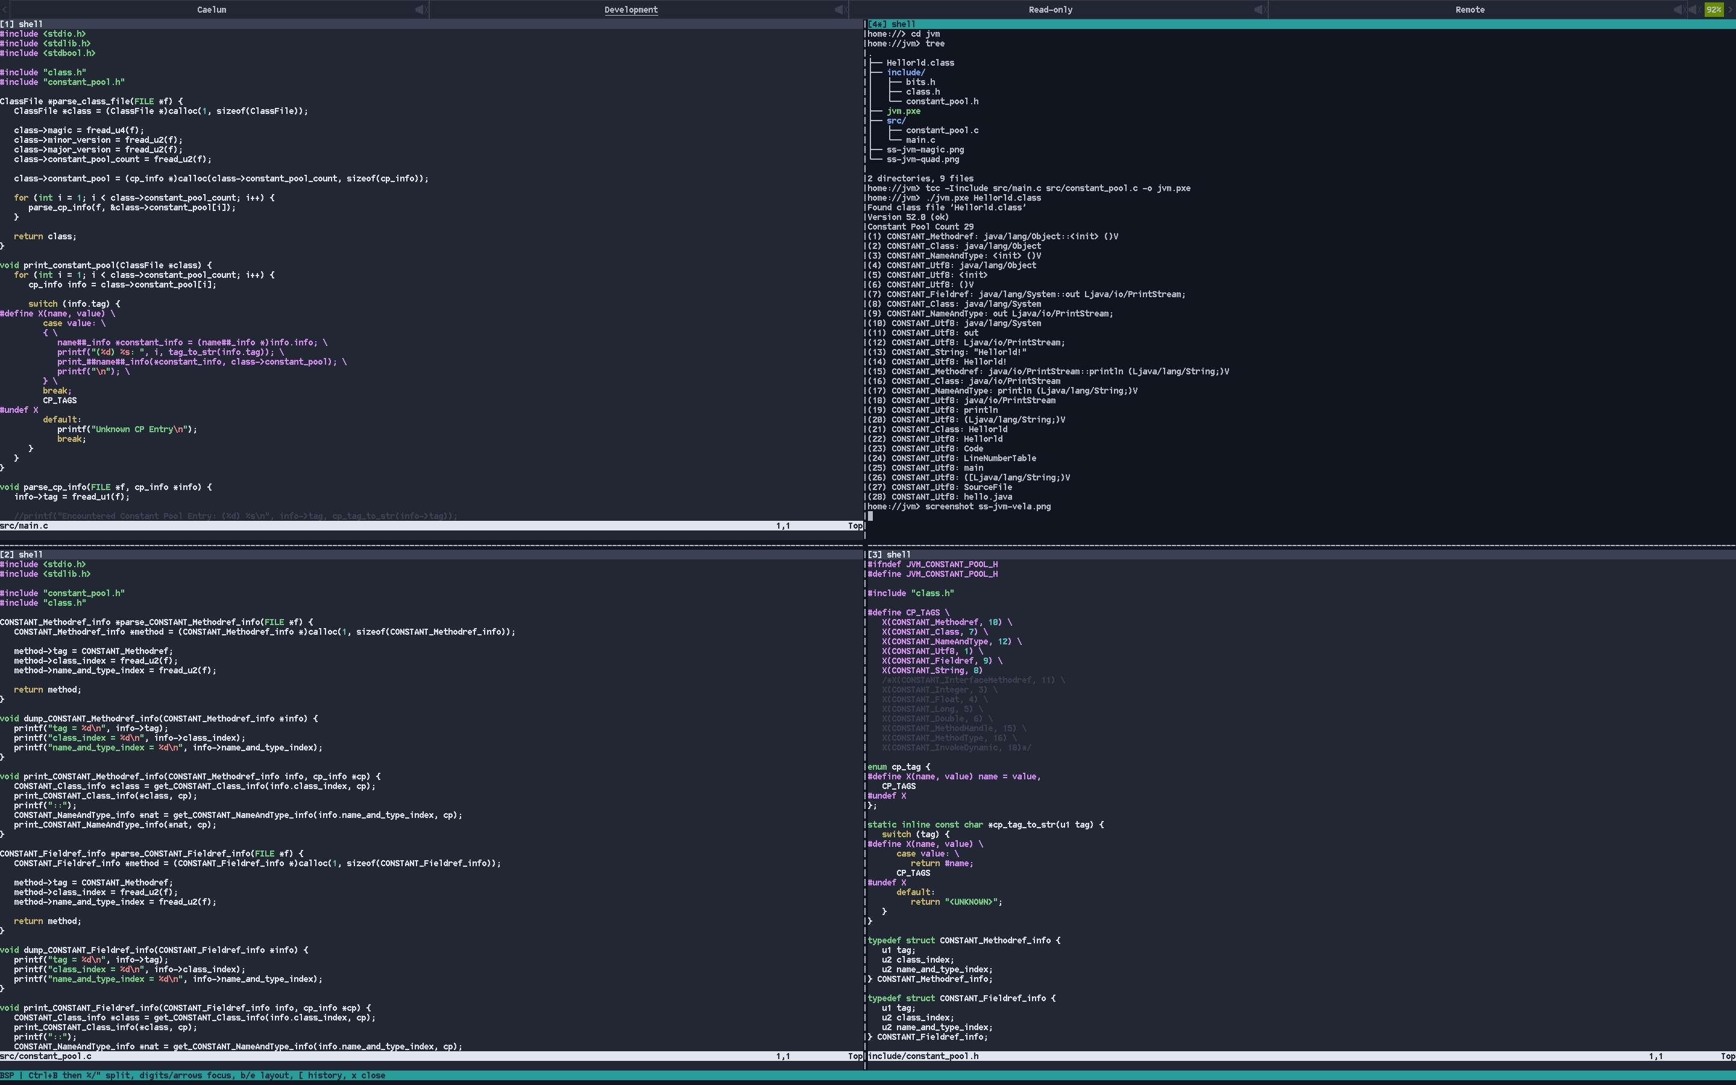Click the 'include/constant_pool.h' status line filename

(x=923, y=1055)
